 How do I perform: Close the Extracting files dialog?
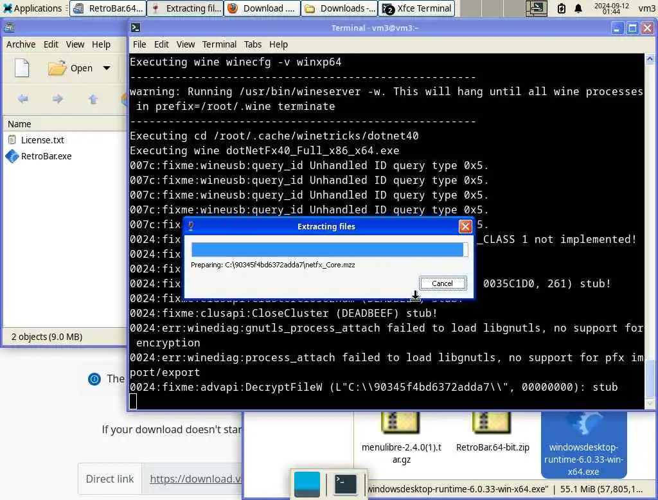pos(465,227)
